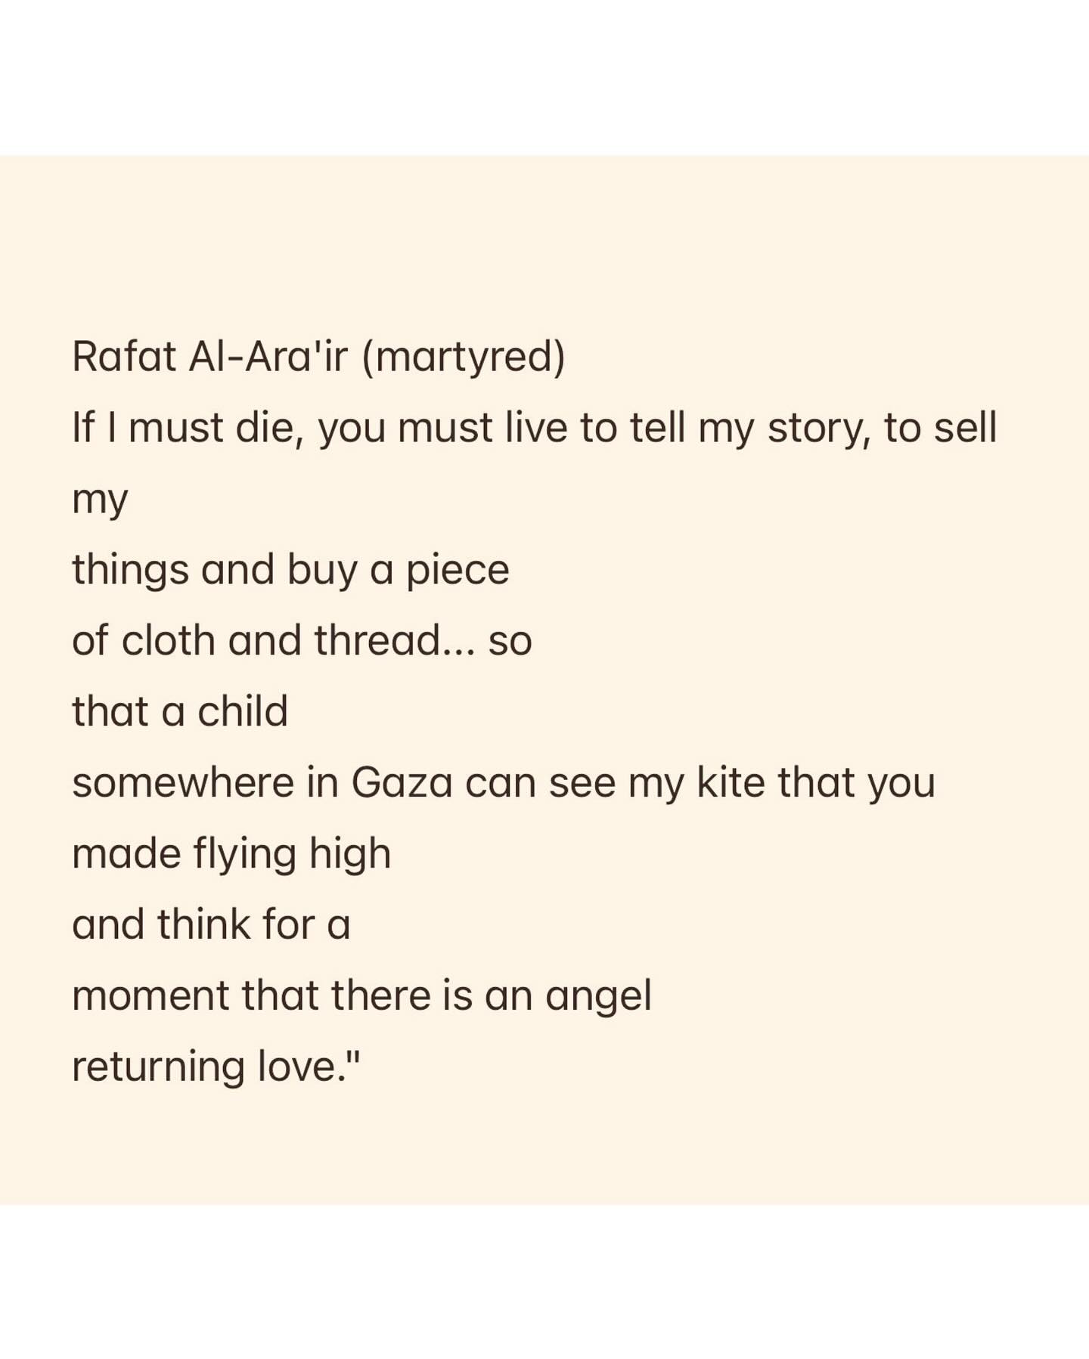Click the word "(martyred)" in the heading
This screenshot has width=1089, height=1359.
463,356
